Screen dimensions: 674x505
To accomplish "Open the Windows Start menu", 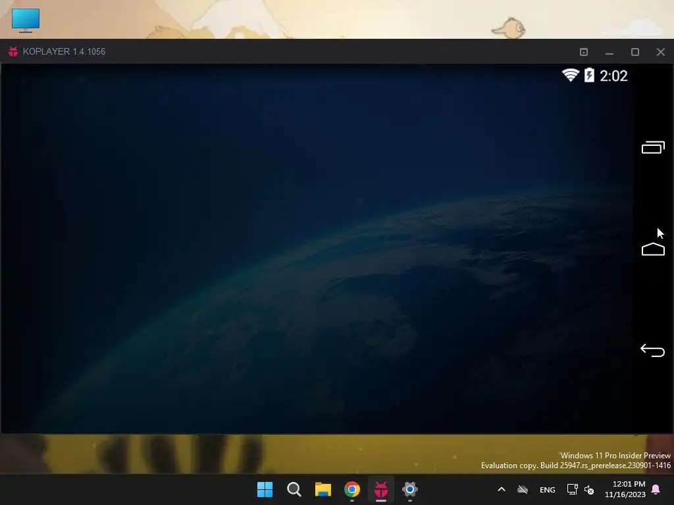I will point(265,489).
